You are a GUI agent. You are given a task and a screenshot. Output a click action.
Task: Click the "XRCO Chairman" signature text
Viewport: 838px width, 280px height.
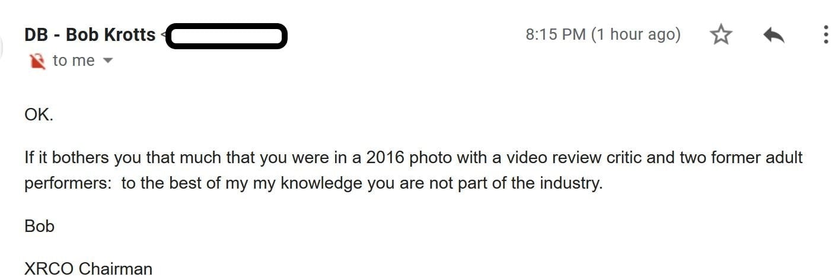88,269
